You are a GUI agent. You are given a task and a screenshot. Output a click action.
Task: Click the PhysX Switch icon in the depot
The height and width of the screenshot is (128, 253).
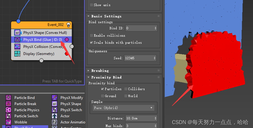coord(55,110)
